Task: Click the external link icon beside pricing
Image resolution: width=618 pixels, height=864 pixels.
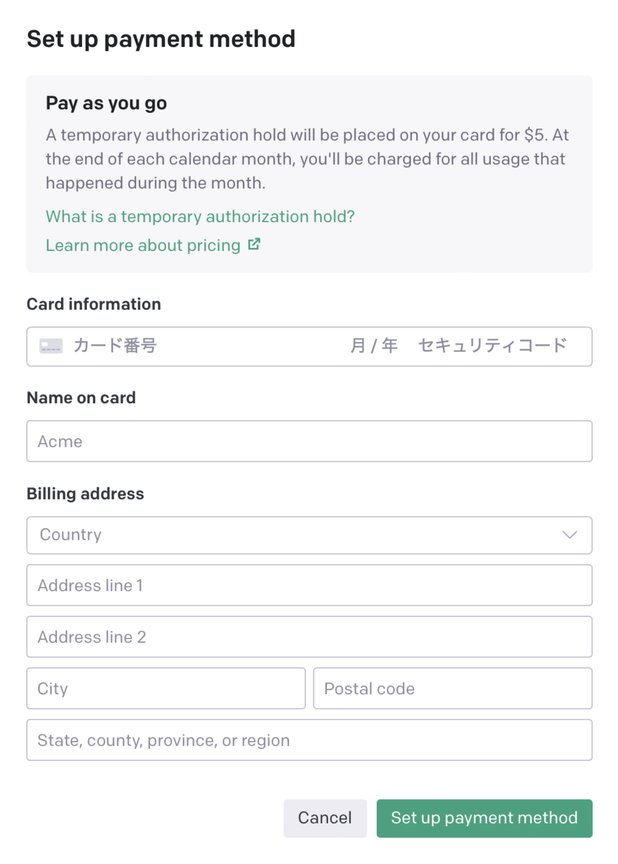Action: pyautogui.click(x=254, y=244)
